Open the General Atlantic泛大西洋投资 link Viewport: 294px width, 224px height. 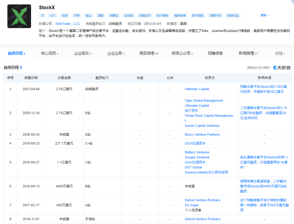click(206, 172)
